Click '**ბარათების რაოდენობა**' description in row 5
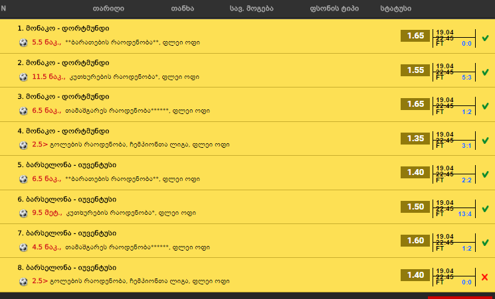The height and width of the screenshot is (299, 495). (x=112, y=179)
